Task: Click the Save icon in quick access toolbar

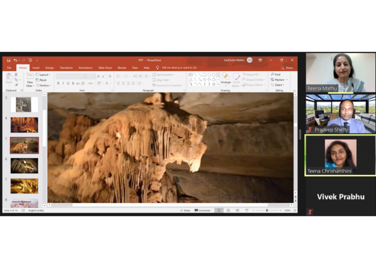Action: pos(8,60)
